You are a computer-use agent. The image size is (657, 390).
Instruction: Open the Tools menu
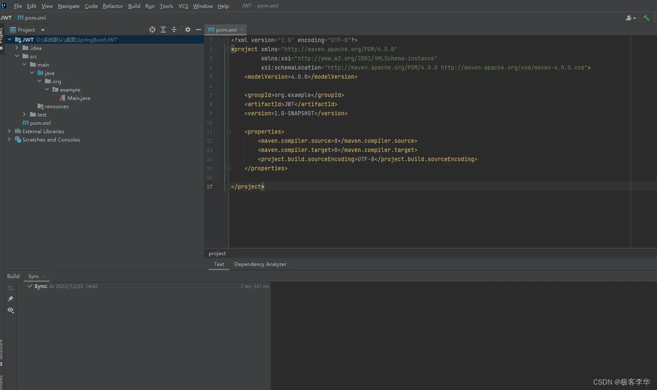pos(166,6)
